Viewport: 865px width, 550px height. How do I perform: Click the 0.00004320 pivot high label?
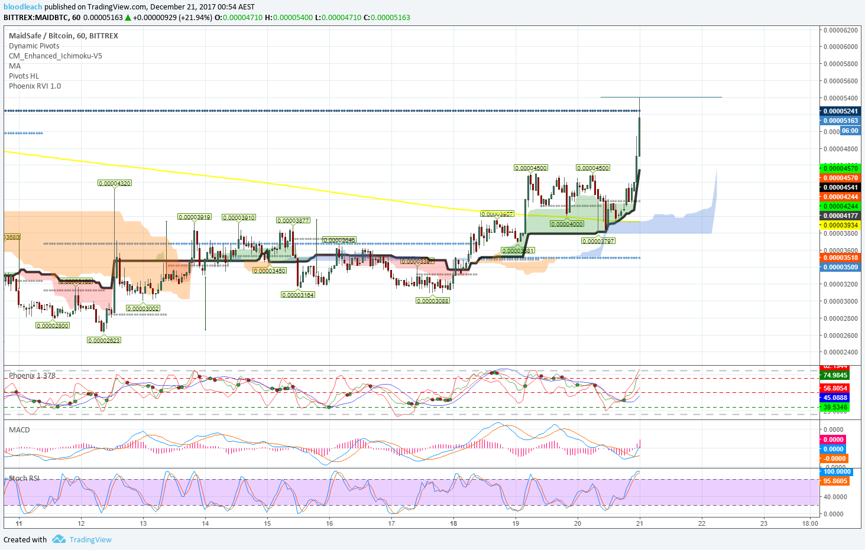pos(115,183)
